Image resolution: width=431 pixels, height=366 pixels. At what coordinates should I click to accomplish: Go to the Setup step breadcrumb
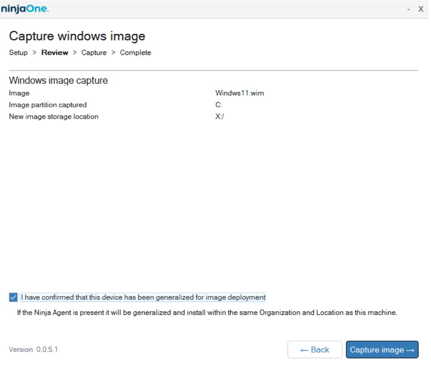click(x=18, y=53)
